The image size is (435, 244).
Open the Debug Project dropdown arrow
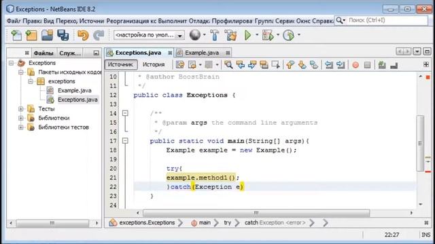pyautogui.click(x=278, y=35)
